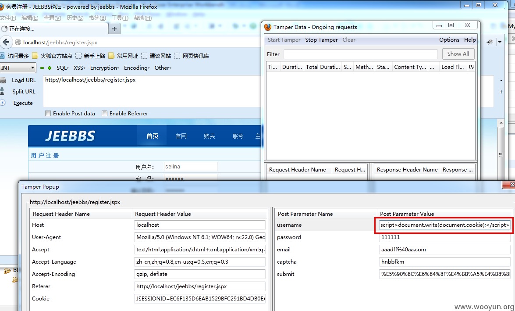515x311 pixels.
Task: Click the 网页快讯库 bookmark
Action: pos(192,56)
